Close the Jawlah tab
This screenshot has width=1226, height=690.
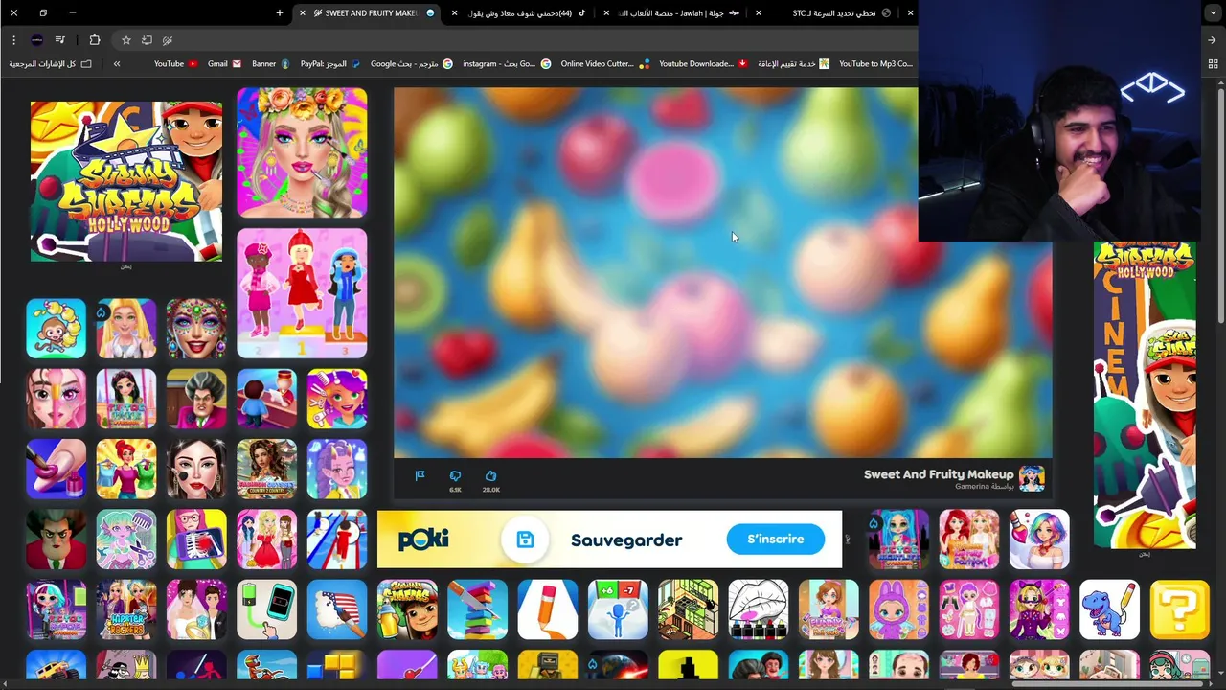[606, 13]
